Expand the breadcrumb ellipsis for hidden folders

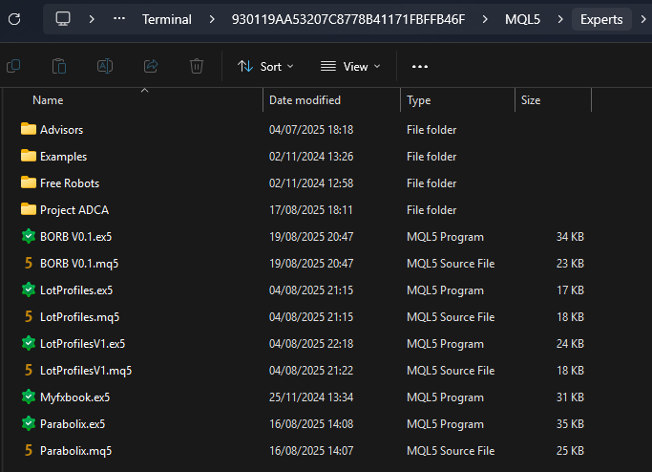(x=119, y=19)
